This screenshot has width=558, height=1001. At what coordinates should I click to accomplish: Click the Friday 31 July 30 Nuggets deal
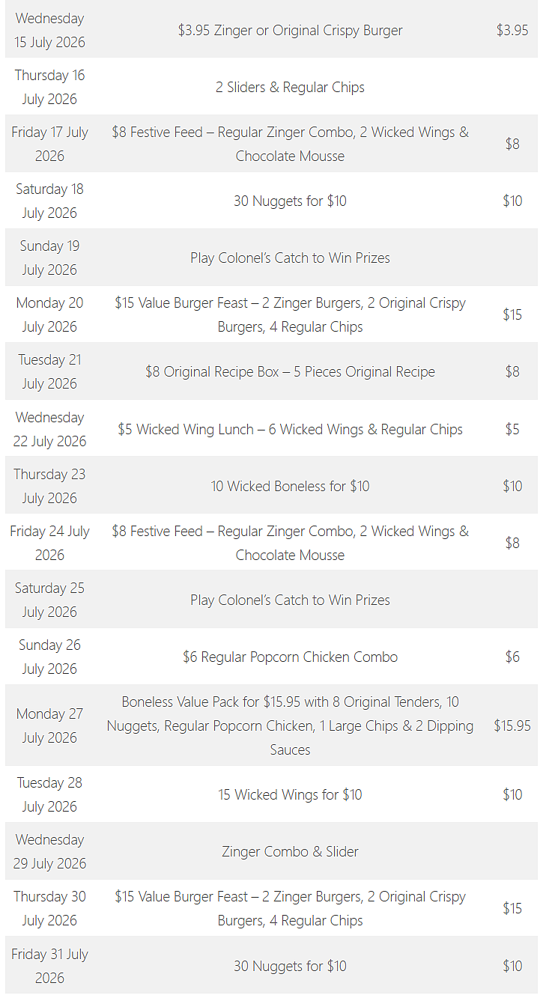click(290, 967)
